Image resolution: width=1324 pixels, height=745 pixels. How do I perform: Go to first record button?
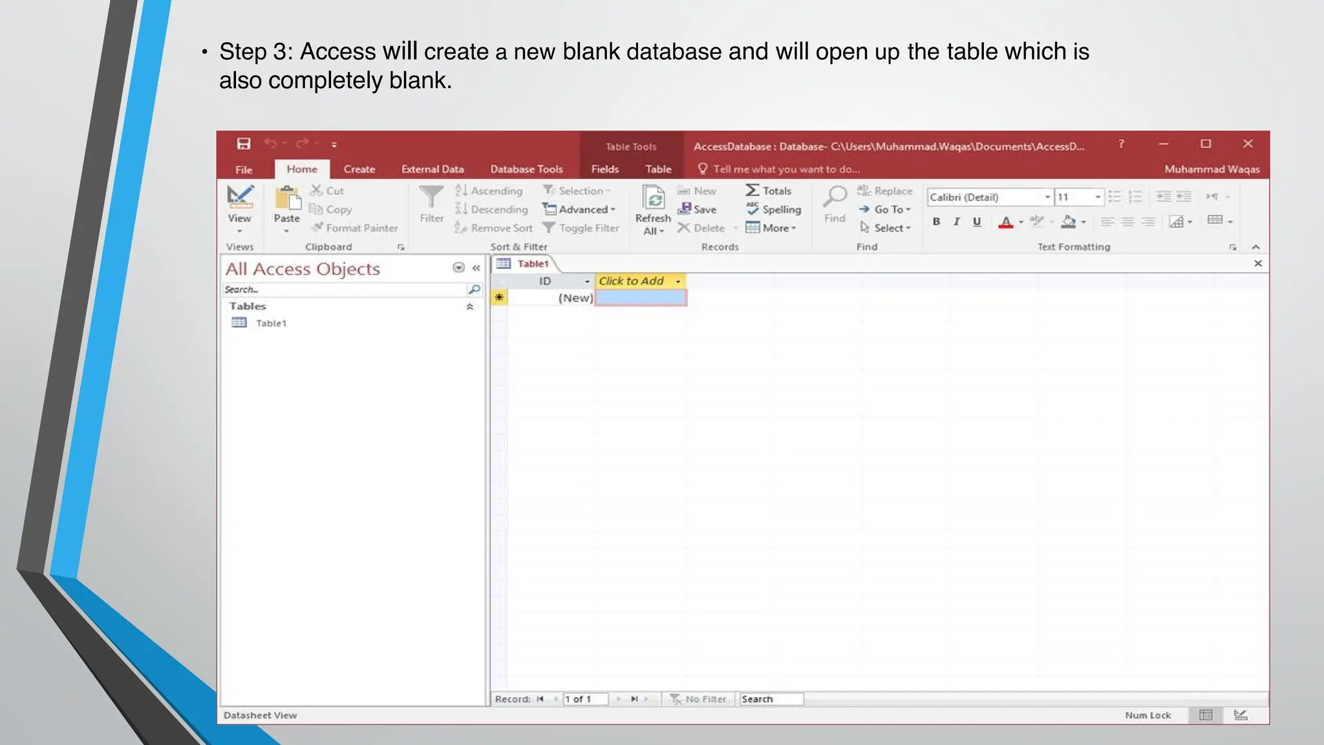click(x=540, y=699)
